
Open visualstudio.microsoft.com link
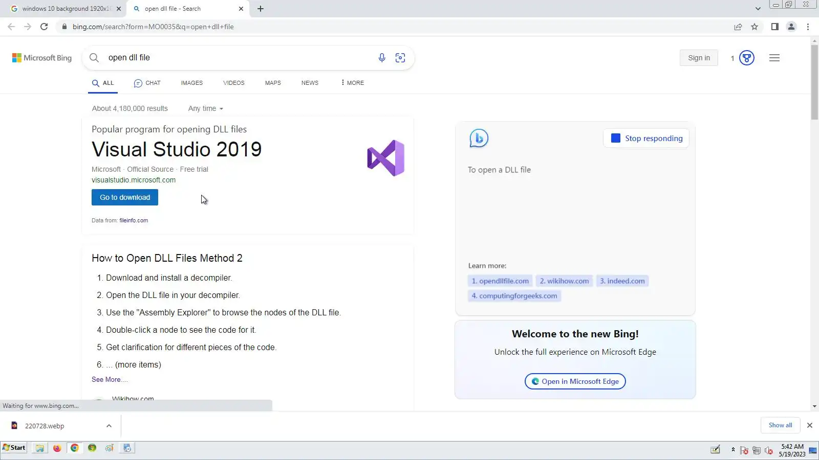pyautogui.click(x=134, y=180)
